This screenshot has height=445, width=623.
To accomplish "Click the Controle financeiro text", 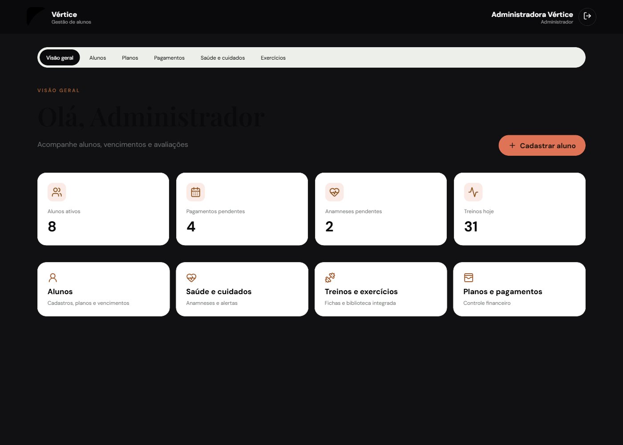I will (x=487, y=303).
